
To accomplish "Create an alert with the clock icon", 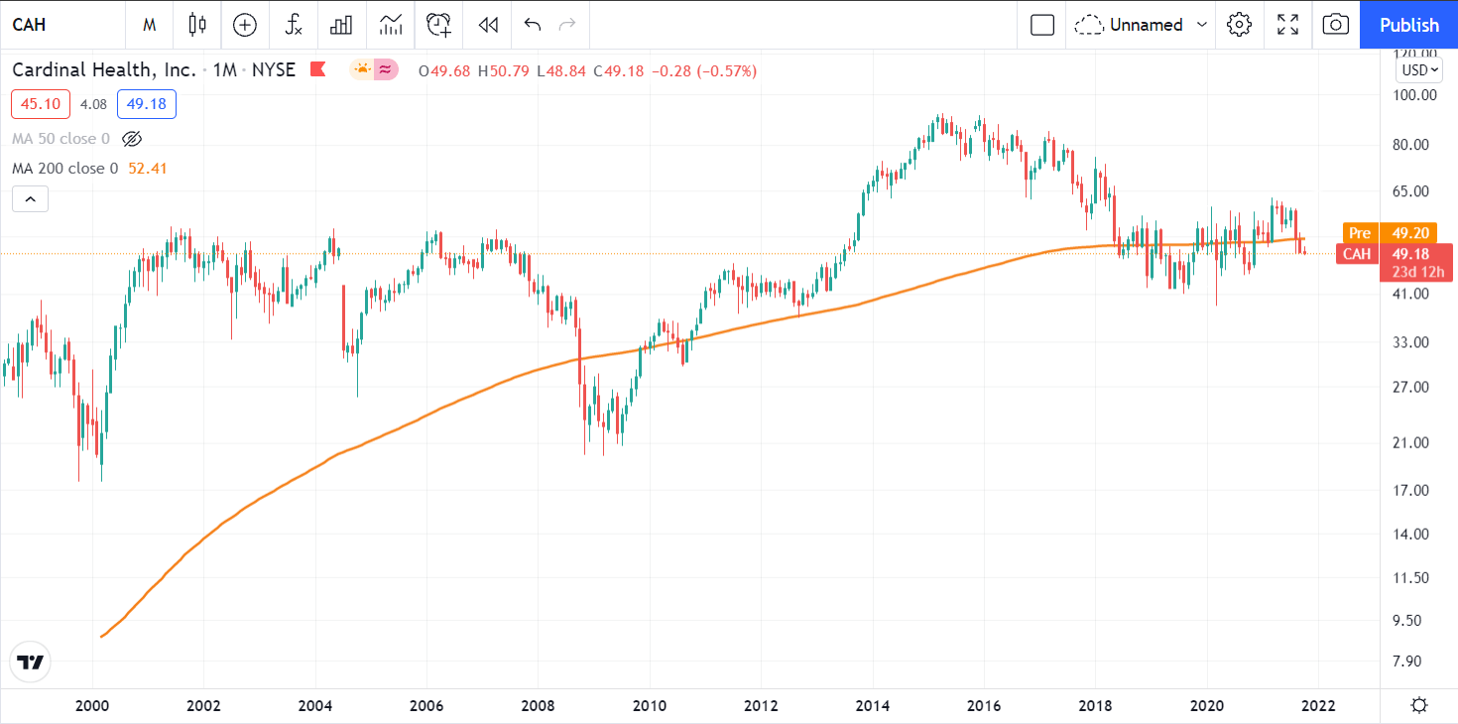I will point(438,25).
